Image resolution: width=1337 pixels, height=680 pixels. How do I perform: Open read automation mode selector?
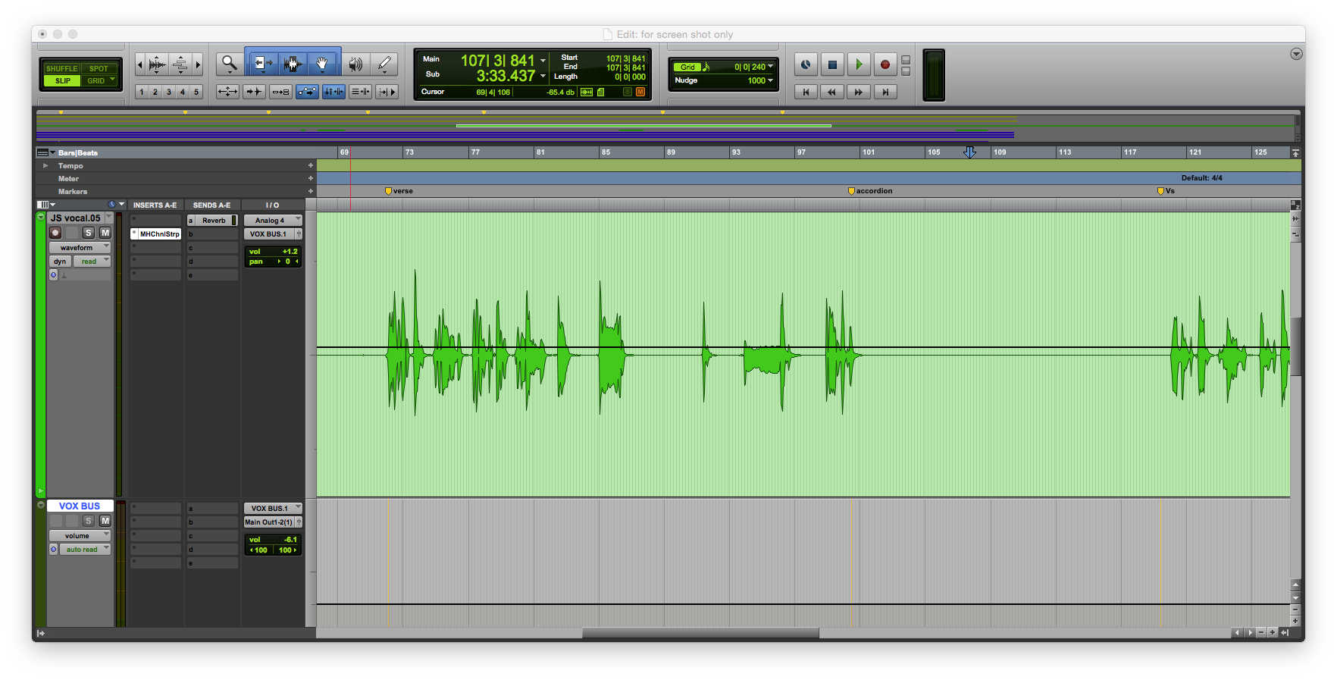(x=92, y=261)
